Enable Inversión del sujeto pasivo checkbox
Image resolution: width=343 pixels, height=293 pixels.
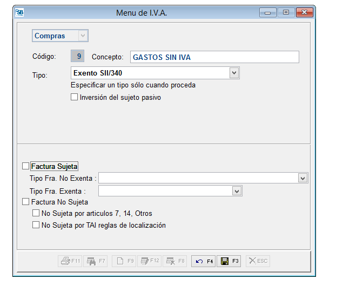(x=75, y=98)
